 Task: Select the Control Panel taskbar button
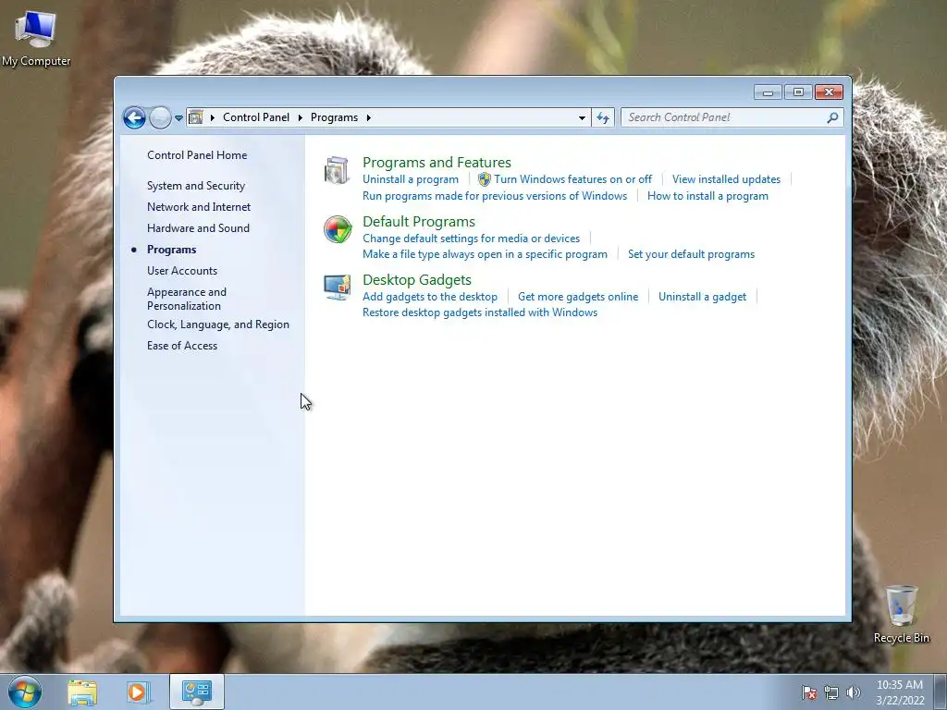tap(196, 692)
